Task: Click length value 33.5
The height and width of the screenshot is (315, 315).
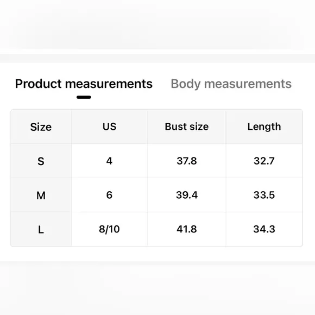Action: [264, 195]
